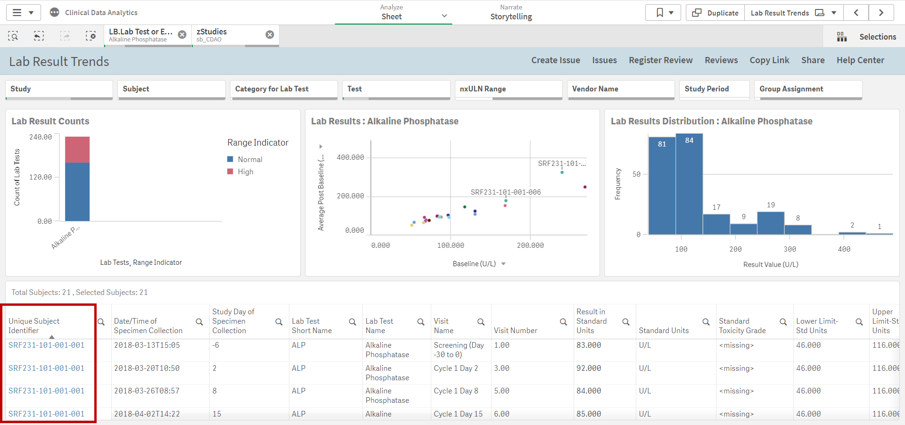Open the Baseline (U/L) axis dropdown
The width and height of the screenshot is (905, 425).
click(x=503, y=264)
